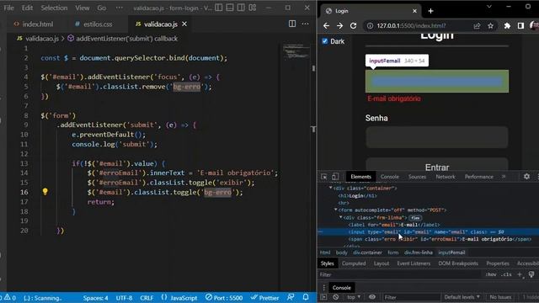Show more menus via ellipsis in menu bar
Screen dimensions: 539x303
[x=119, y=8]
